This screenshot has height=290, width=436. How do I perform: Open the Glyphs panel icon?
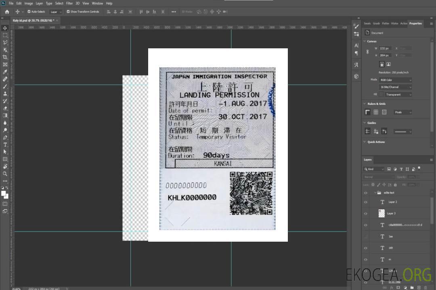[356, 65]
